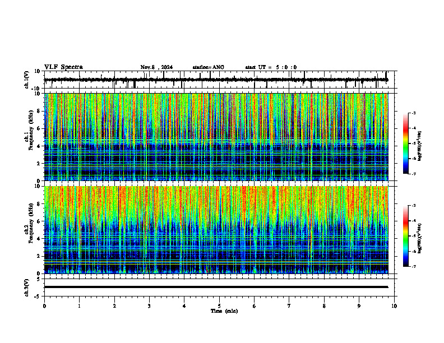Viewport: 444px width, 343px height.
Task: Click the ch.1 spectrogram plot area
Action: (216, 137)
